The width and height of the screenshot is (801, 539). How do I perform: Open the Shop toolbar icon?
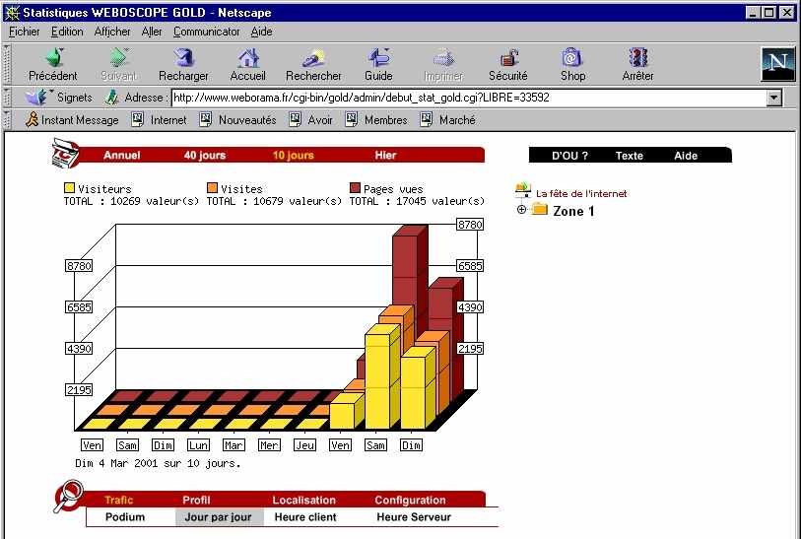572,65
